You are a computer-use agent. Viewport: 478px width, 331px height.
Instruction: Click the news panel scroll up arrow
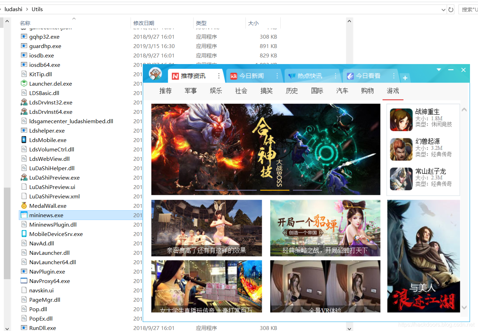[x=464, y=110]
